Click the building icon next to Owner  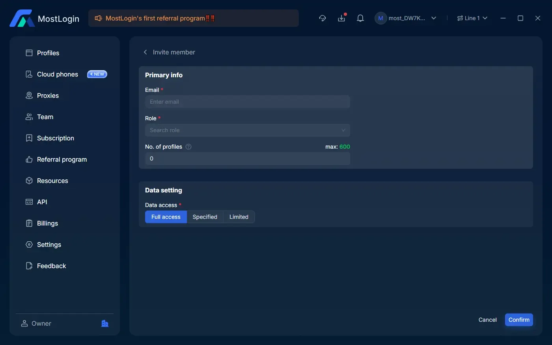(104, 323)
